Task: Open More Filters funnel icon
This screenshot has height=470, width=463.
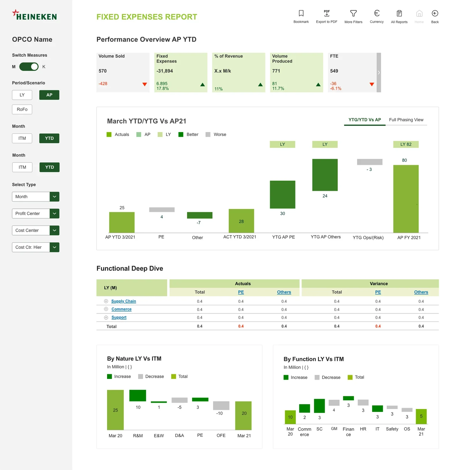Action: tap(353, 13)
